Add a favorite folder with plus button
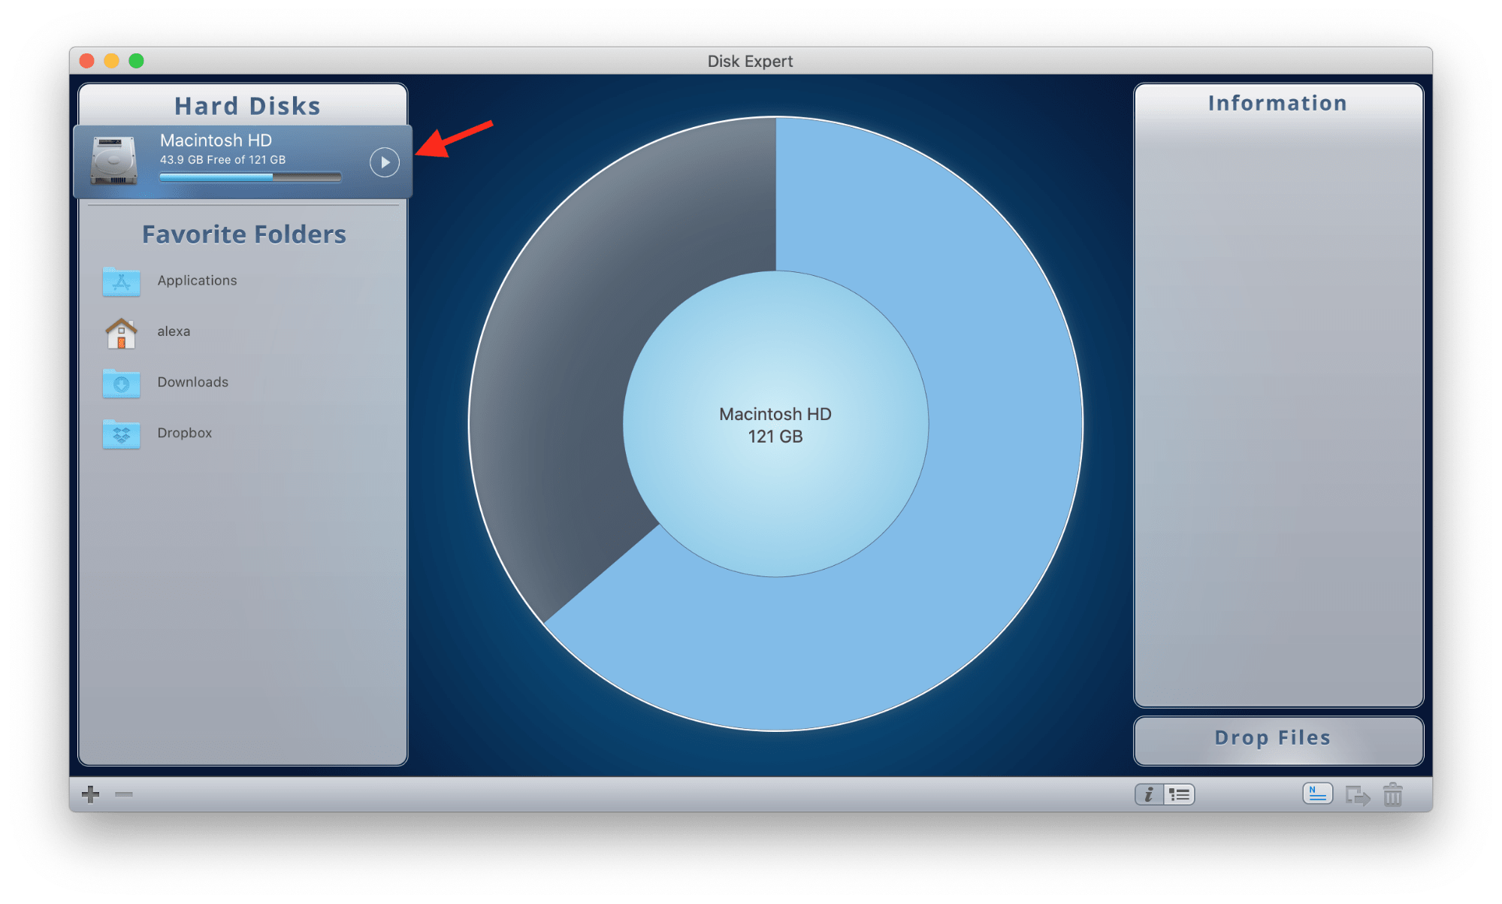The image size is (1502, 904). [89, 794]
